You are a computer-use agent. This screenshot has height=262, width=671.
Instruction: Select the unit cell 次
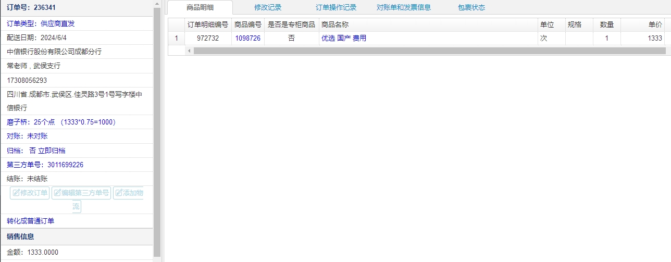tap(551, 38)
